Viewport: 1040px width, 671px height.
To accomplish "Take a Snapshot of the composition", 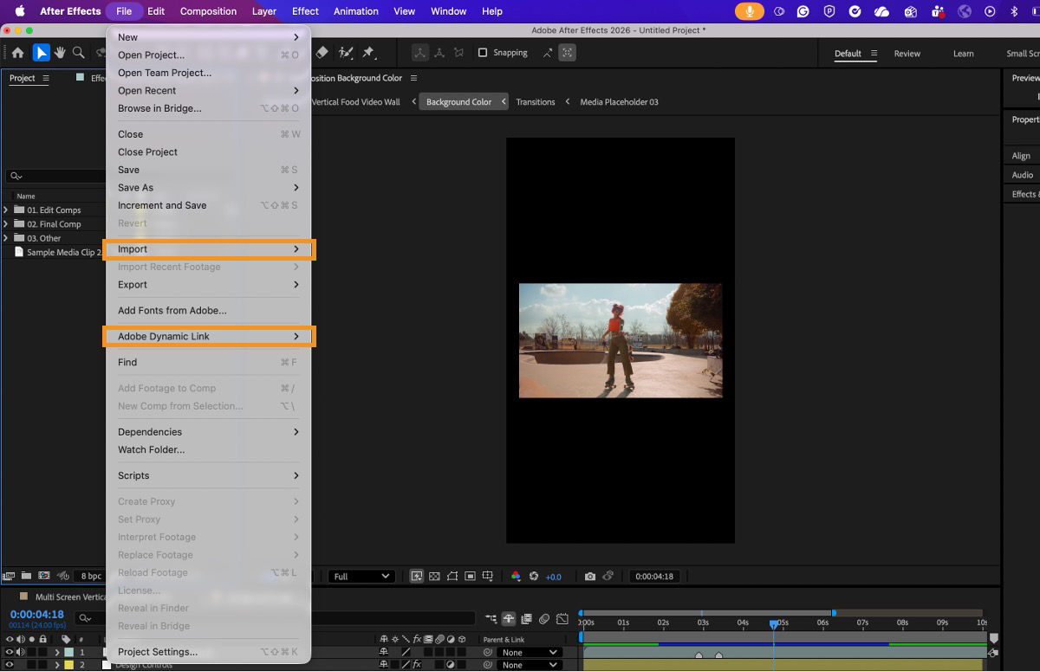I will pyautogui.click(x=590, y=577).
